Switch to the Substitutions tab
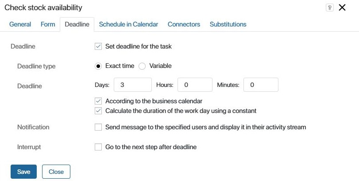The width and height of the screenshot is (359, 184). [228, 24]
